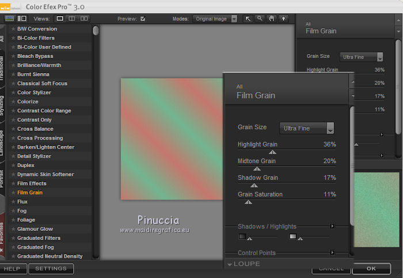Click down arrow beside Film Grain header
Image resolution: width=403 pixels, height=278 pixels.
pyautogui.click(x=398, y=31)
